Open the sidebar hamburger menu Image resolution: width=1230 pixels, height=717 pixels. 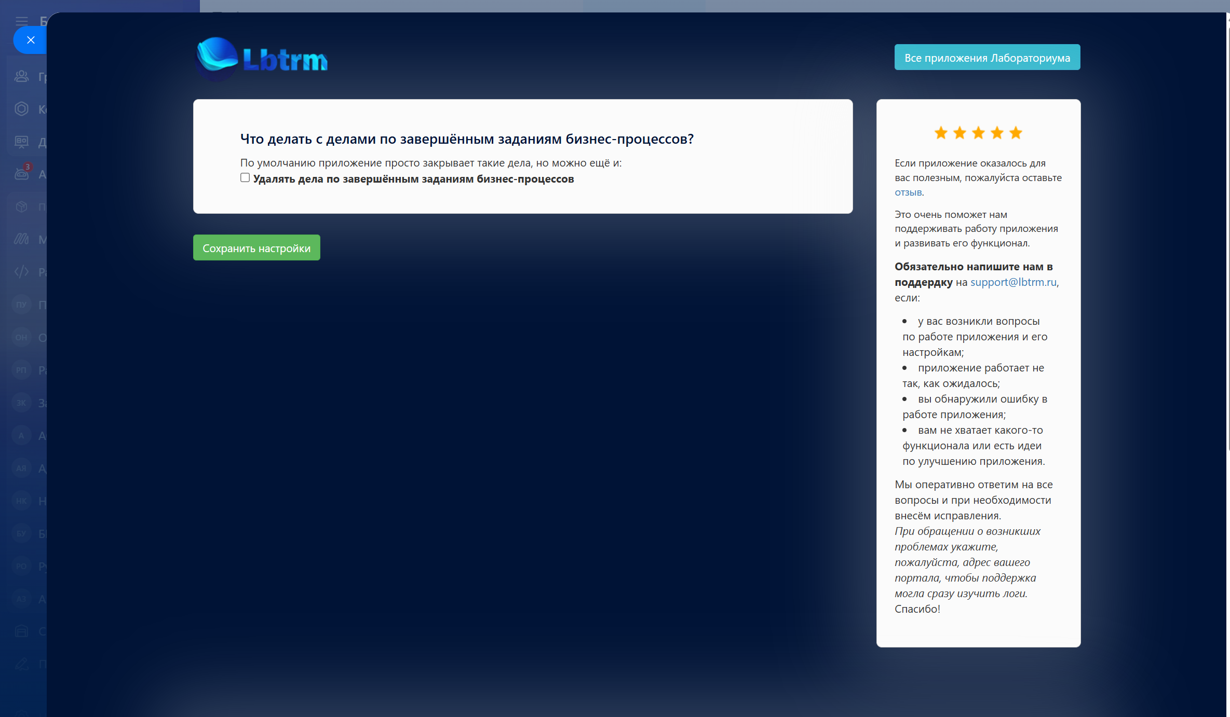click(21, 21)
